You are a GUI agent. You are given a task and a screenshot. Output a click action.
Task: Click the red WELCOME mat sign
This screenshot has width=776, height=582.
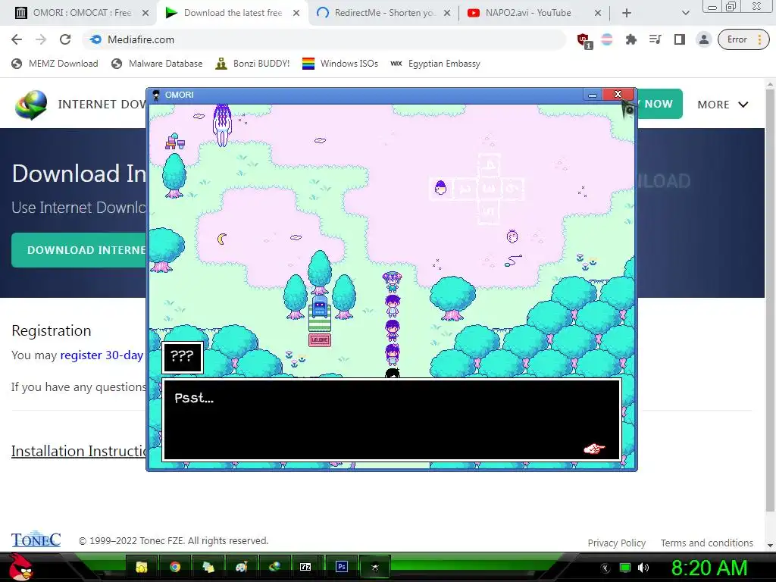320,340
